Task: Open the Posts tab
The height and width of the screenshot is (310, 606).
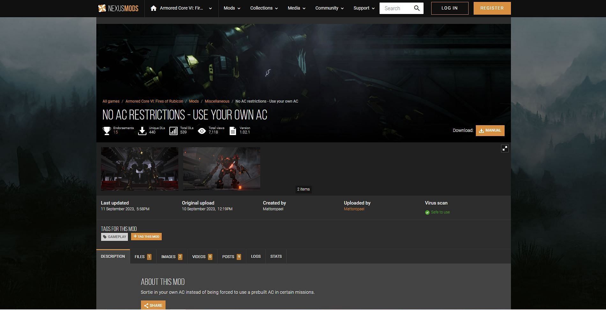Action: [x=232, y=256]
